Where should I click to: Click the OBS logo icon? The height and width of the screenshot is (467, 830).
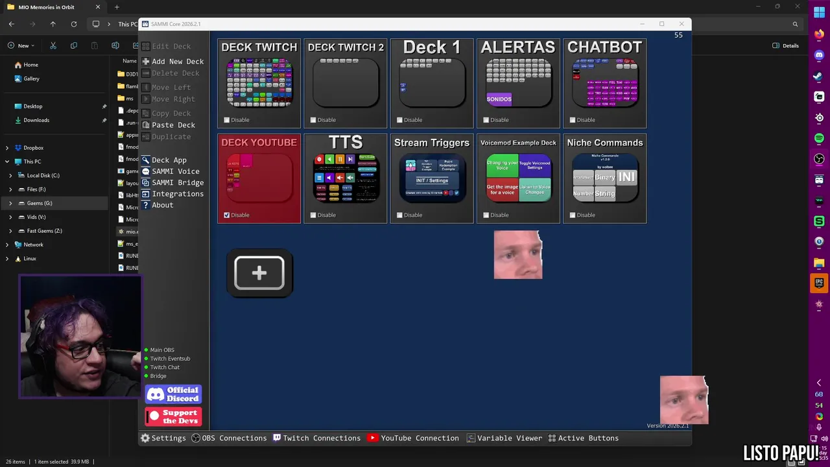coord(196,438)
